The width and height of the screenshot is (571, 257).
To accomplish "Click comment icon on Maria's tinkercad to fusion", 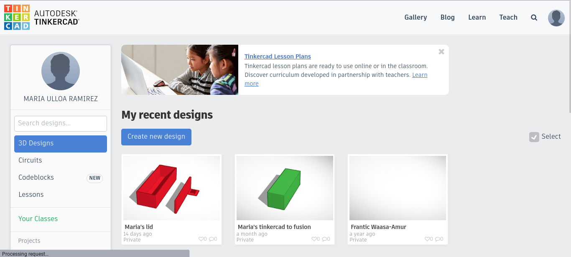I will click(324, 239).
